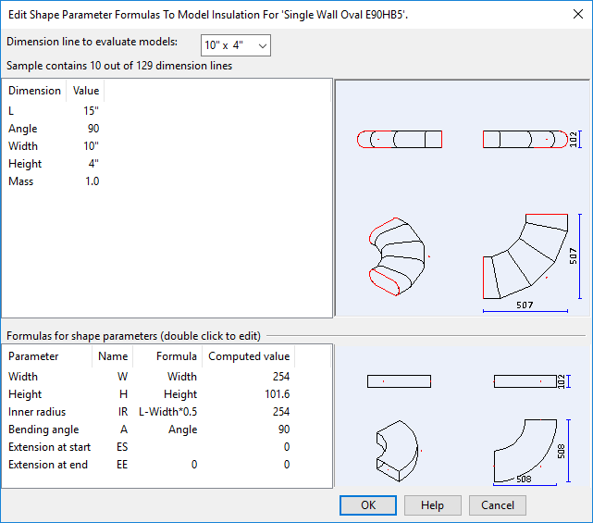This screenshot has height=523, width=593.
Task: Select the Extension at end parameter row
Action: (48, 465)
